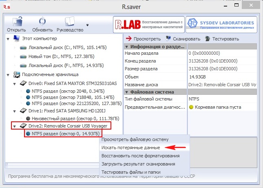The image size is (263, 188).
Task: Collapse the Этот компьютер tree node
Action: (9, 39)
